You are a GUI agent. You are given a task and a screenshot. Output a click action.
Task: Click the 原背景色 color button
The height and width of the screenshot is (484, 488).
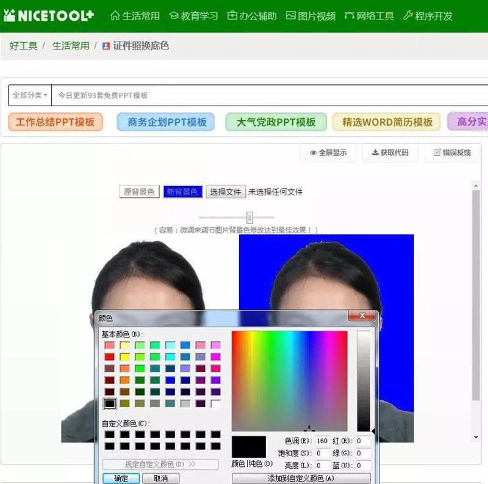pos(139,192)
